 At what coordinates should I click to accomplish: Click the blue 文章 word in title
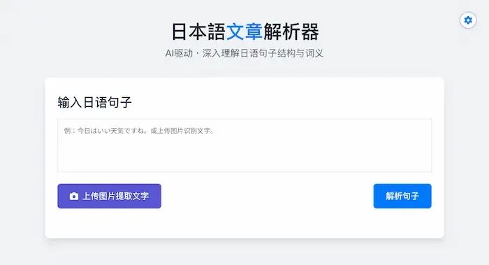pyautogui.click(x=245, y=32)
